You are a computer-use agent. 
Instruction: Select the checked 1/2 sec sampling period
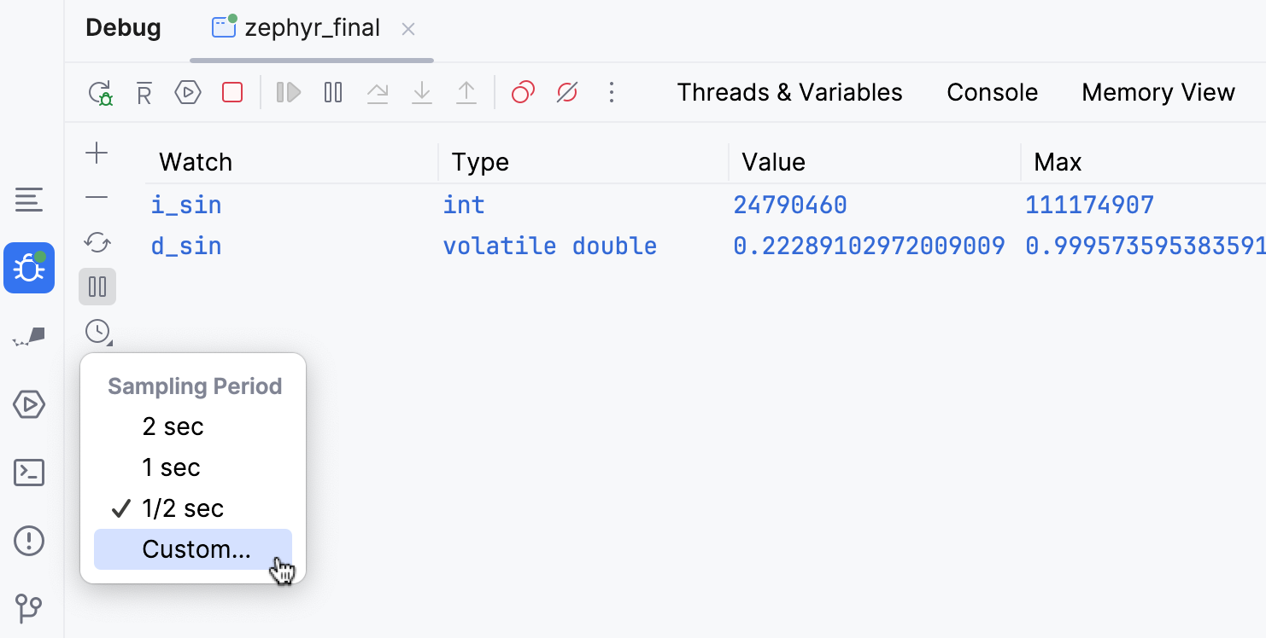pyautogui.click(x=182, y=507)
